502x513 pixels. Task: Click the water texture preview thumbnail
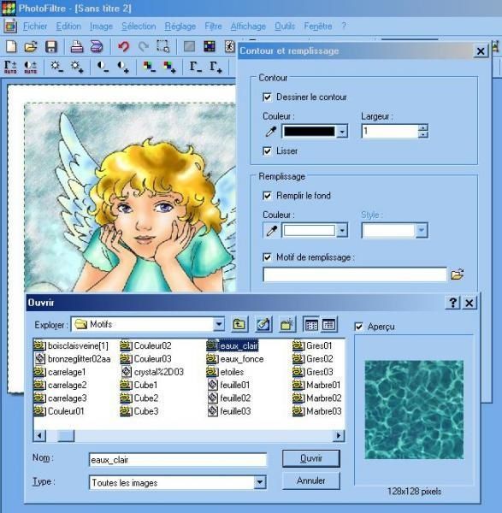point(414,410)
